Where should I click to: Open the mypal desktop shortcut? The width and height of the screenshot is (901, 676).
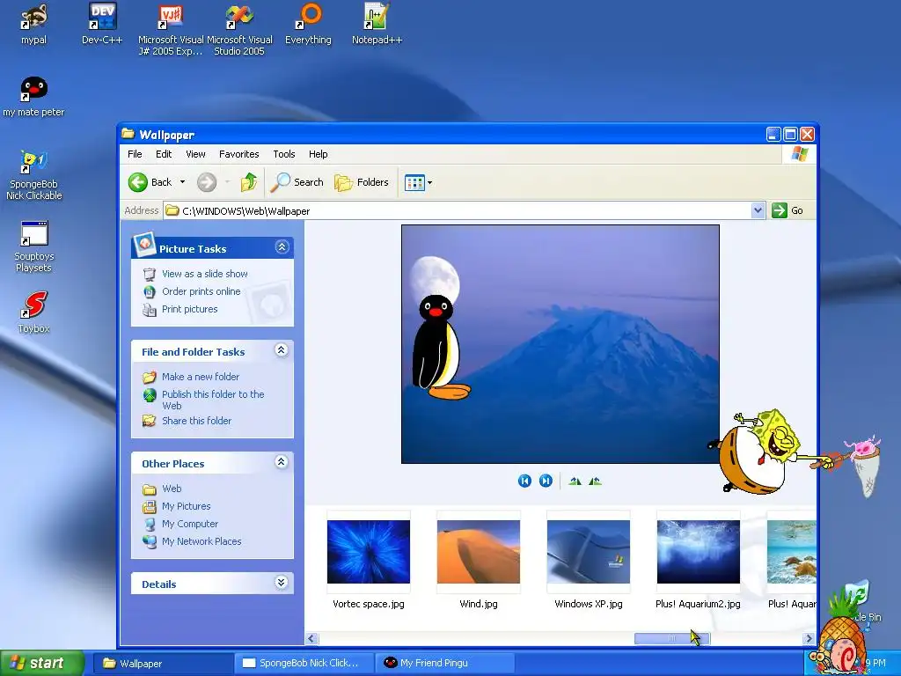point(34,23)
